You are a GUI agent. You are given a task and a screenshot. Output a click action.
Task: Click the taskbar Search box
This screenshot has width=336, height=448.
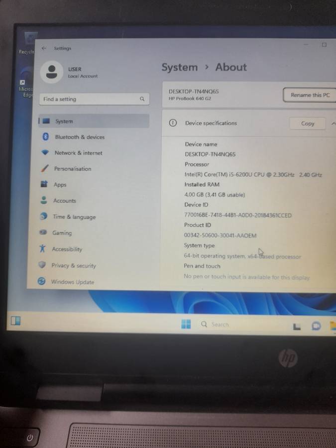click(219, 325)
